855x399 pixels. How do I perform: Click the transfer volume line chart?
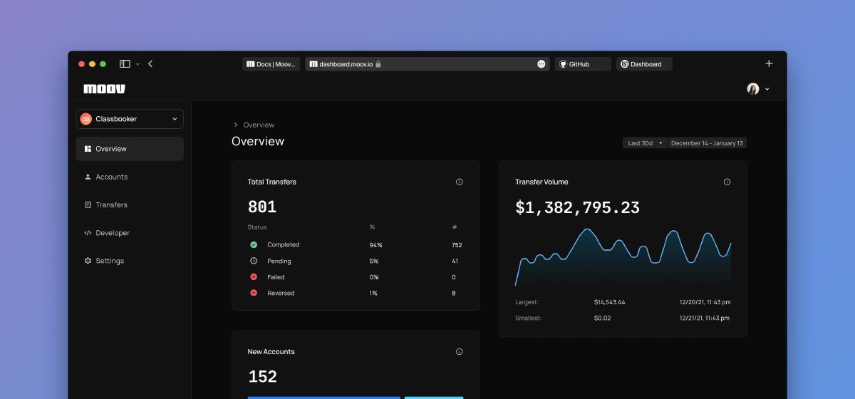pos(623,258)
